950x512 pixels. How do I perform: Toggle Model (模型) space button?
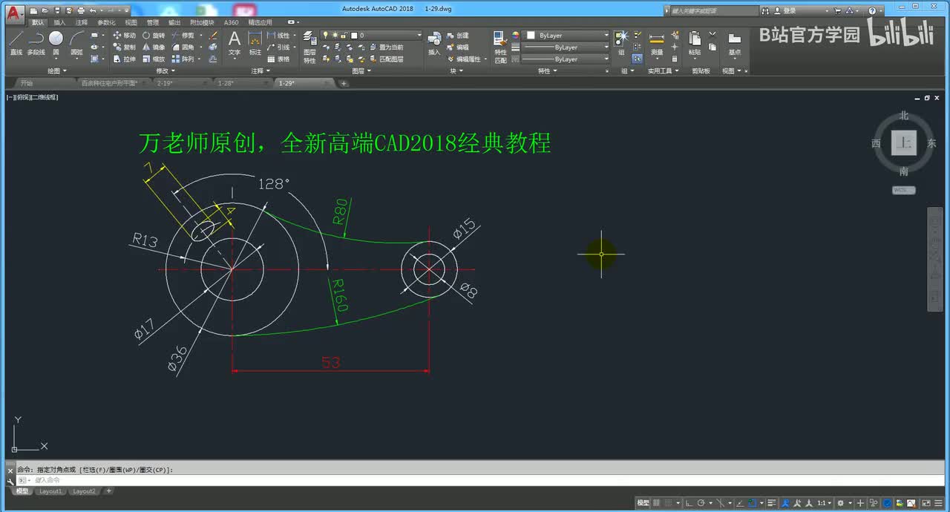642,503
